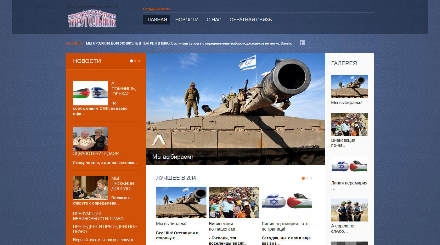Open the ПРЕЦЕДЕНТ И ПРЕЦЕДЕНТНОЕ ПРАВО article
The width and height of the screenshot is (440, 245).
(105, 229)
